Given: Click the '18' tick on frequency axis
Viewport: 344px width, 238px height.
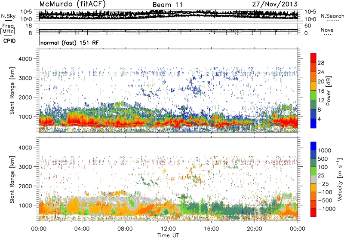Looking at the screenshot, I should tap(29, 26).
